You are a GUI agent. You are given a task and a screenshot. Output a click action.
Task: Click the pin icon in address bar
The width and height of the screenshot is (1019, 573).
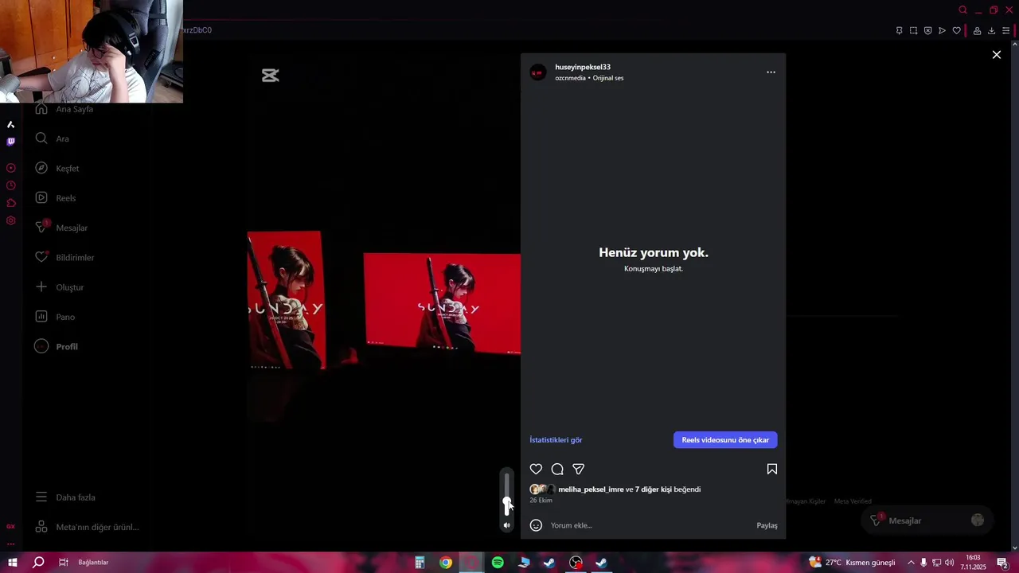pos(899,31)
